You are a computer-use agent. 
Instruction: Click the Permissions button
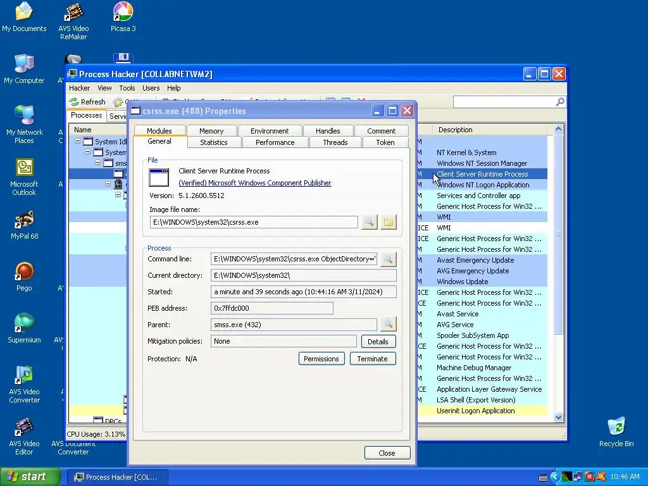(321, 359)
